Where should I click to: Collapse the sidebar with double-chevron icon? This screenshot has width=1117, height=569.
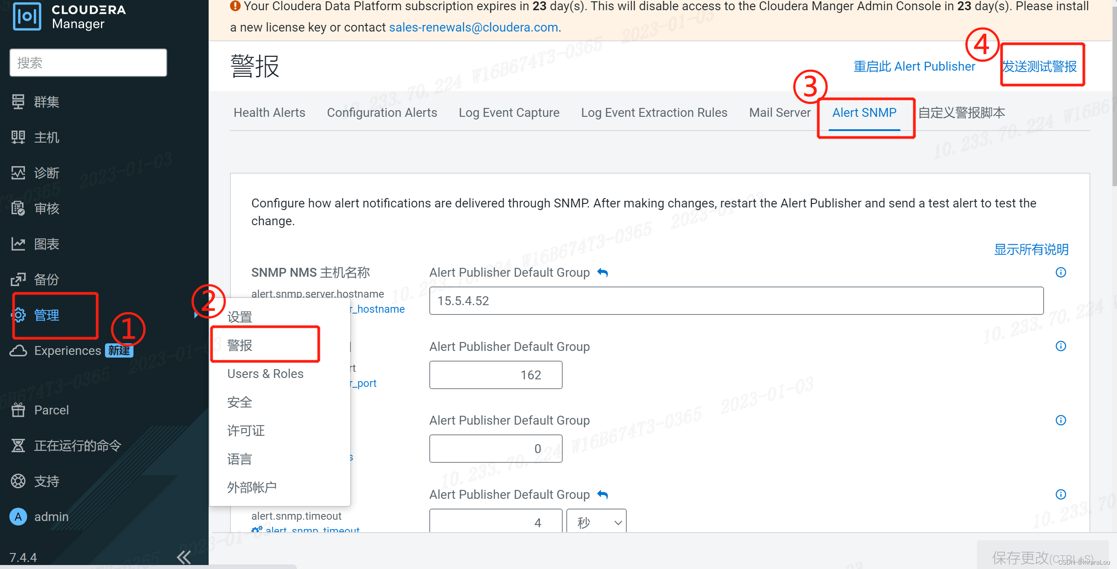pyautogui.click(x=184, y=557)
